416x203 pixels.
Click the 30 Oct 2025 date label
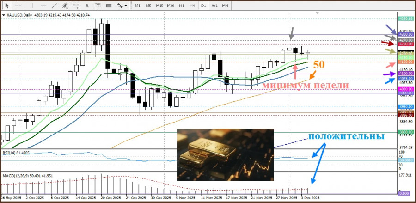click(160, 198)
